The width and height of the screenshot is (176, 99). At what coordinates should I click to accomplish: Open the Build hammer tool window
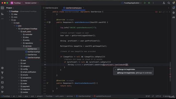(x=2, y=73)
